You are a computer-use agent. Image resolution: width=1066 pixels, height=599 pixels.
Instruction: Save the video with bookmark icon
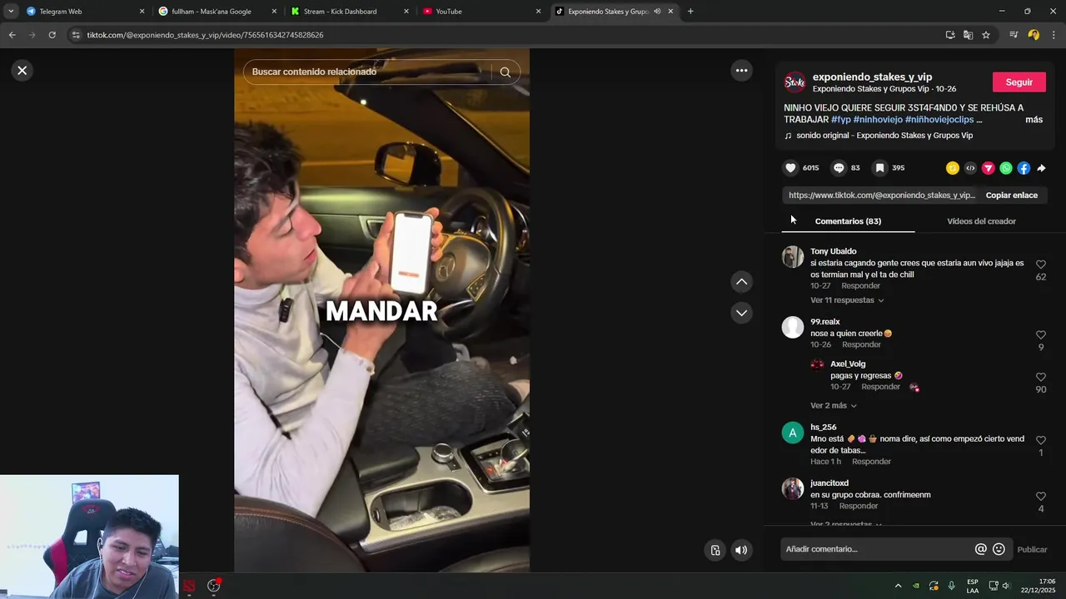coord(879,168)
